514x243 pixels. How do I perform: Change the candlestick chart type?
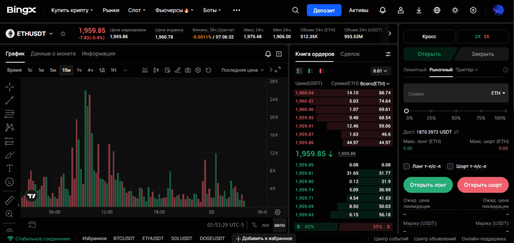tap(156, 70)
